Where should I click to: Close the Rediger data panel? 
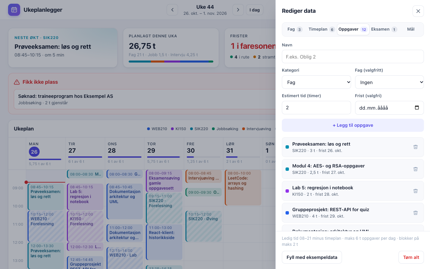pos(418,11)
